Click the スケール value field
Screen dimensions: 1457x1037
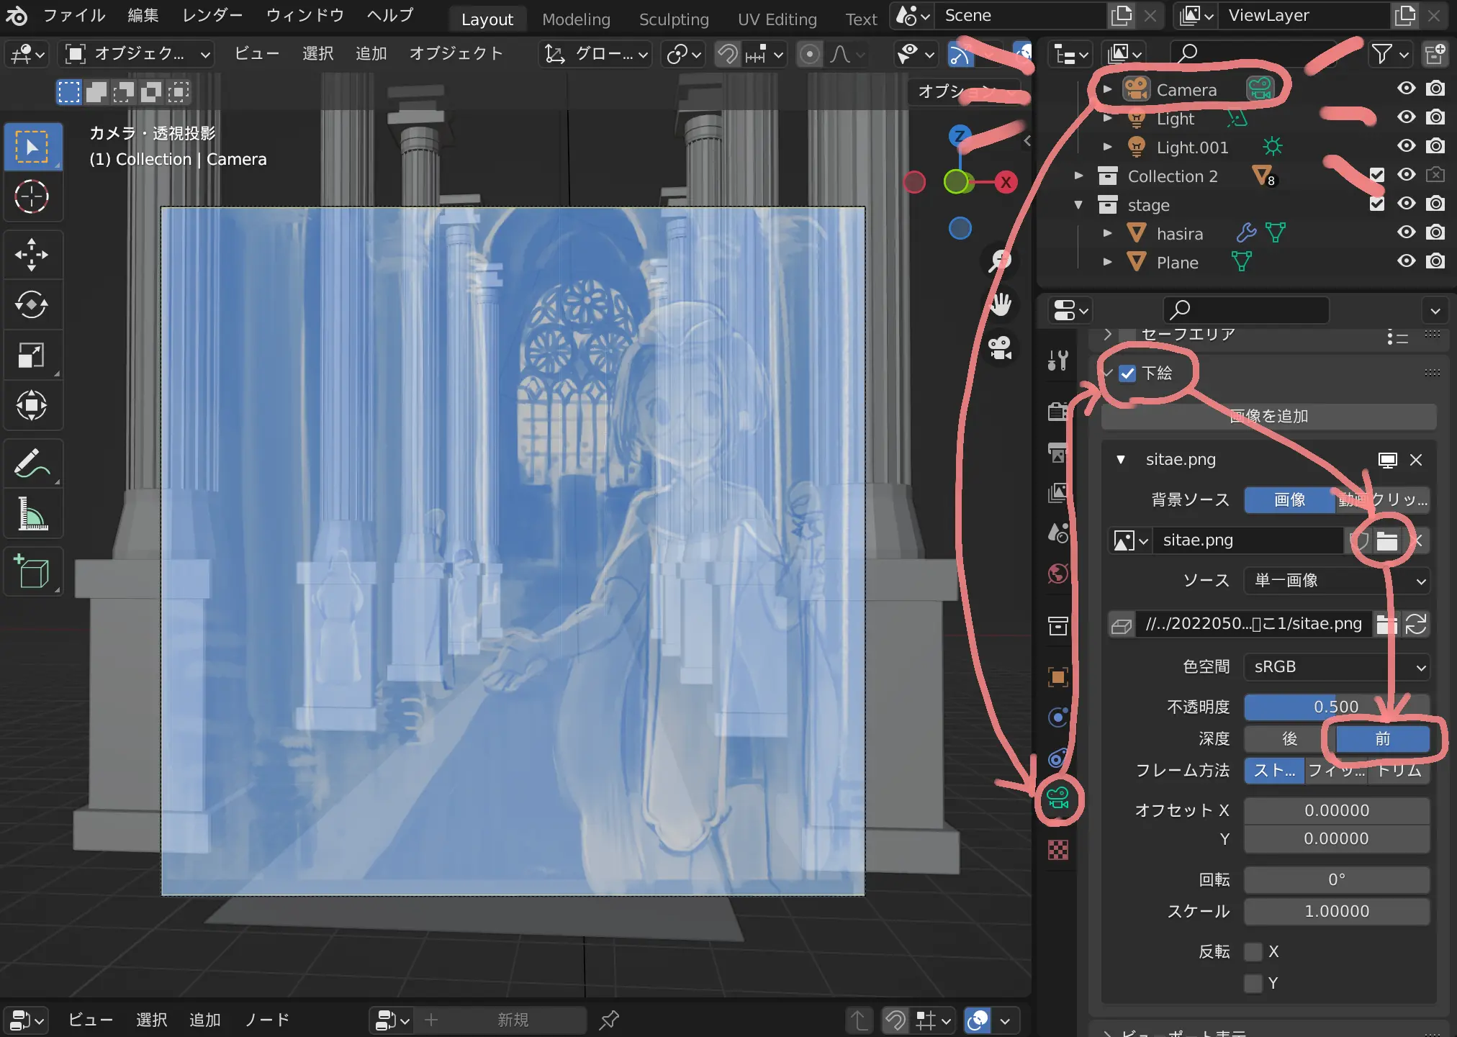tap(1337, 912)
